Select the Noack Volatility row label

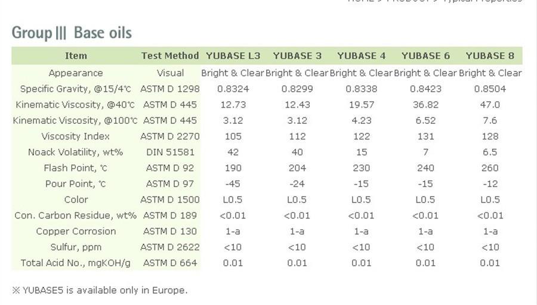point(76,152)
